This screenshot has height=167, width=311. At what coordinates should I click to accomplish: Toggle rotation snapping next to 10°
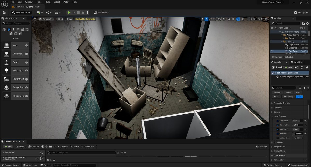(238, 19)
